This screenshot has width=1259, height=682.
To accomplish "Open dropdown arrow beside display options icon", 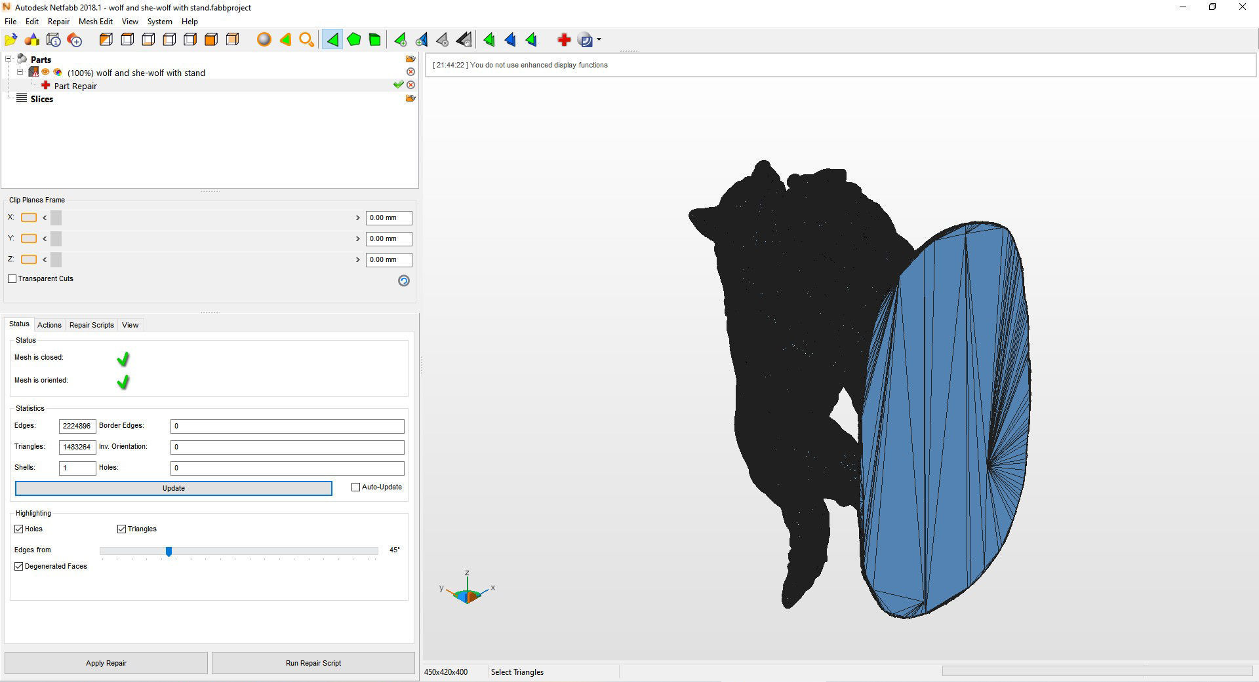I will coord(599,40).
